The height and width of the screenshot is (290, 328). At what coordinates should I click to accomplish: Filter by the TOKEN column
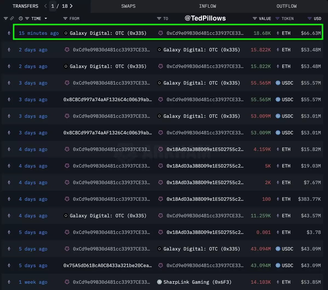pyautogui.click(x=277, y=19)
